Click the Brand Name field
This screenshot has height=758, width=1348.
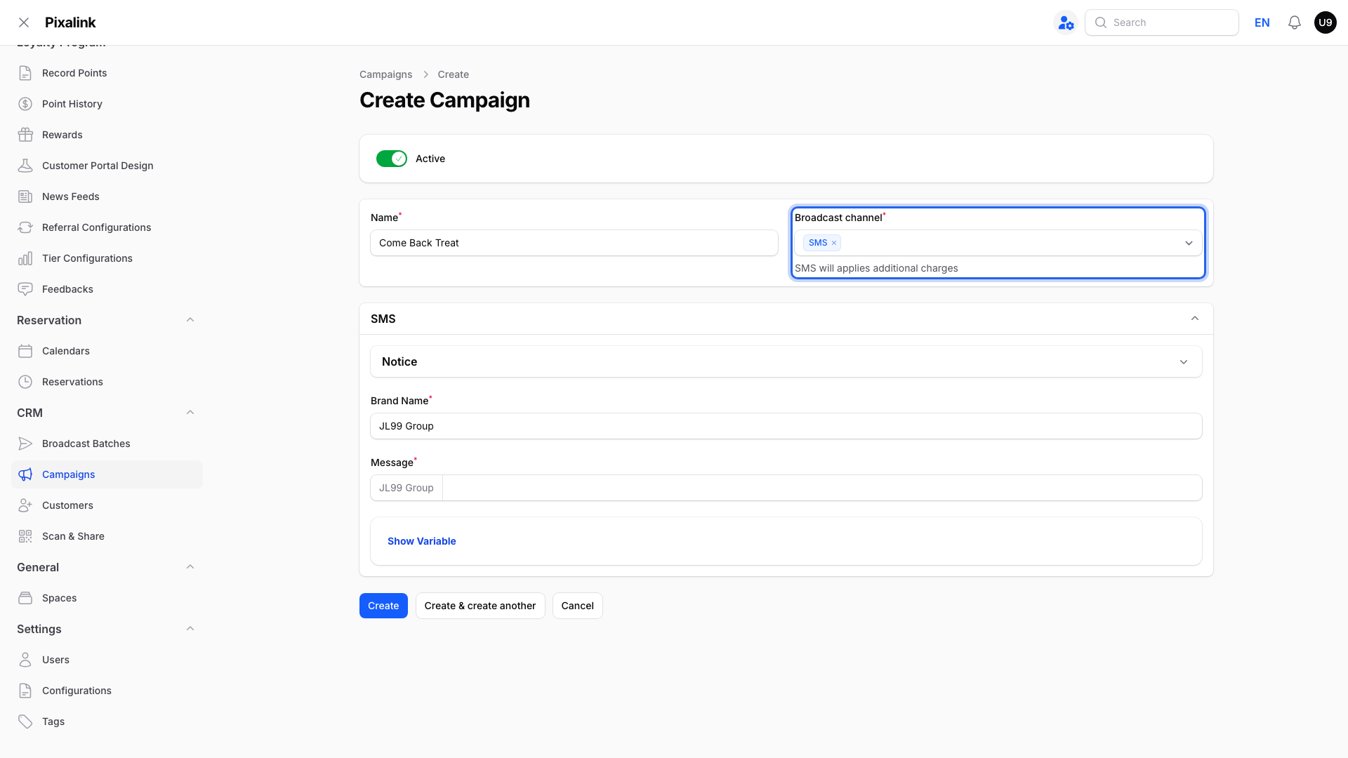786,426
